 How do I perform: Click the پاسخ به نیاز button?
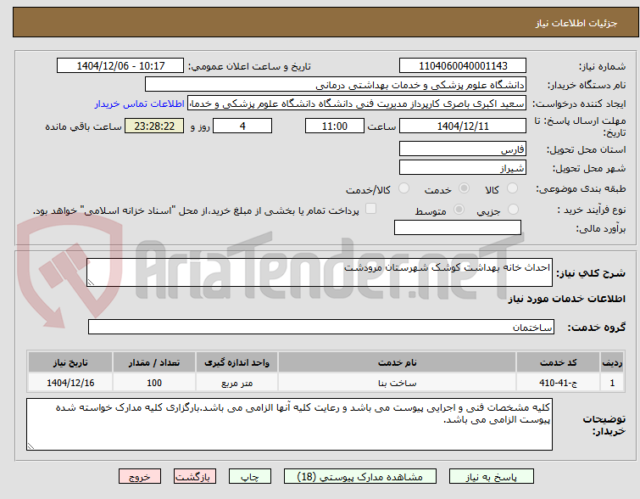492,477
